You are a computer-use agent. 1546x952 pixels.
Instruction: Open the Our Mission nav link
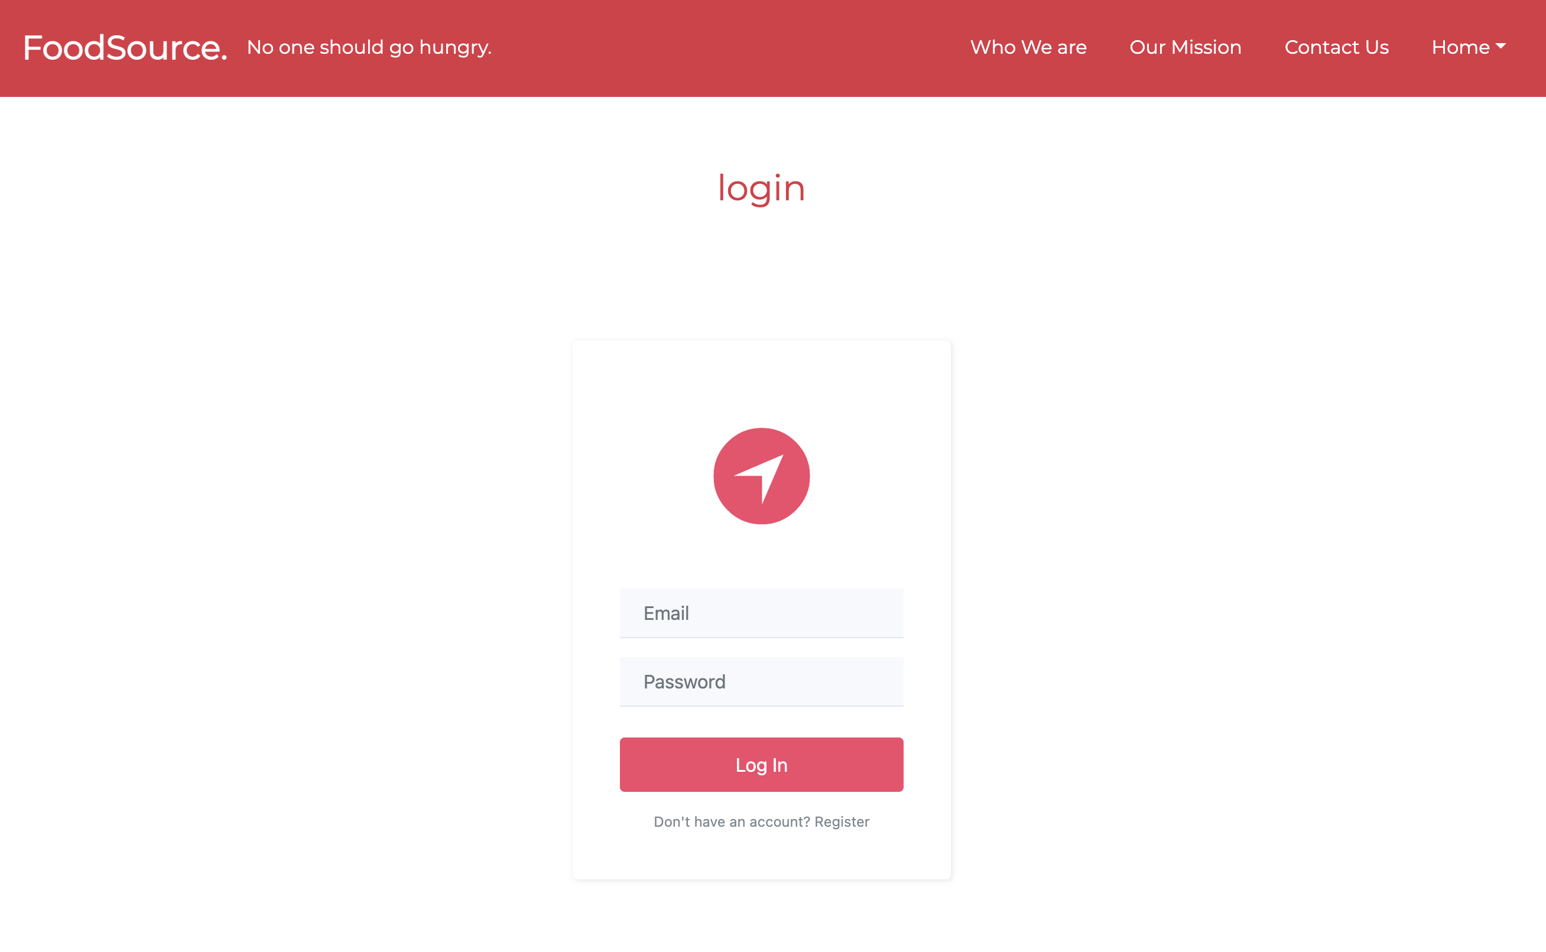click(1186, 47)
